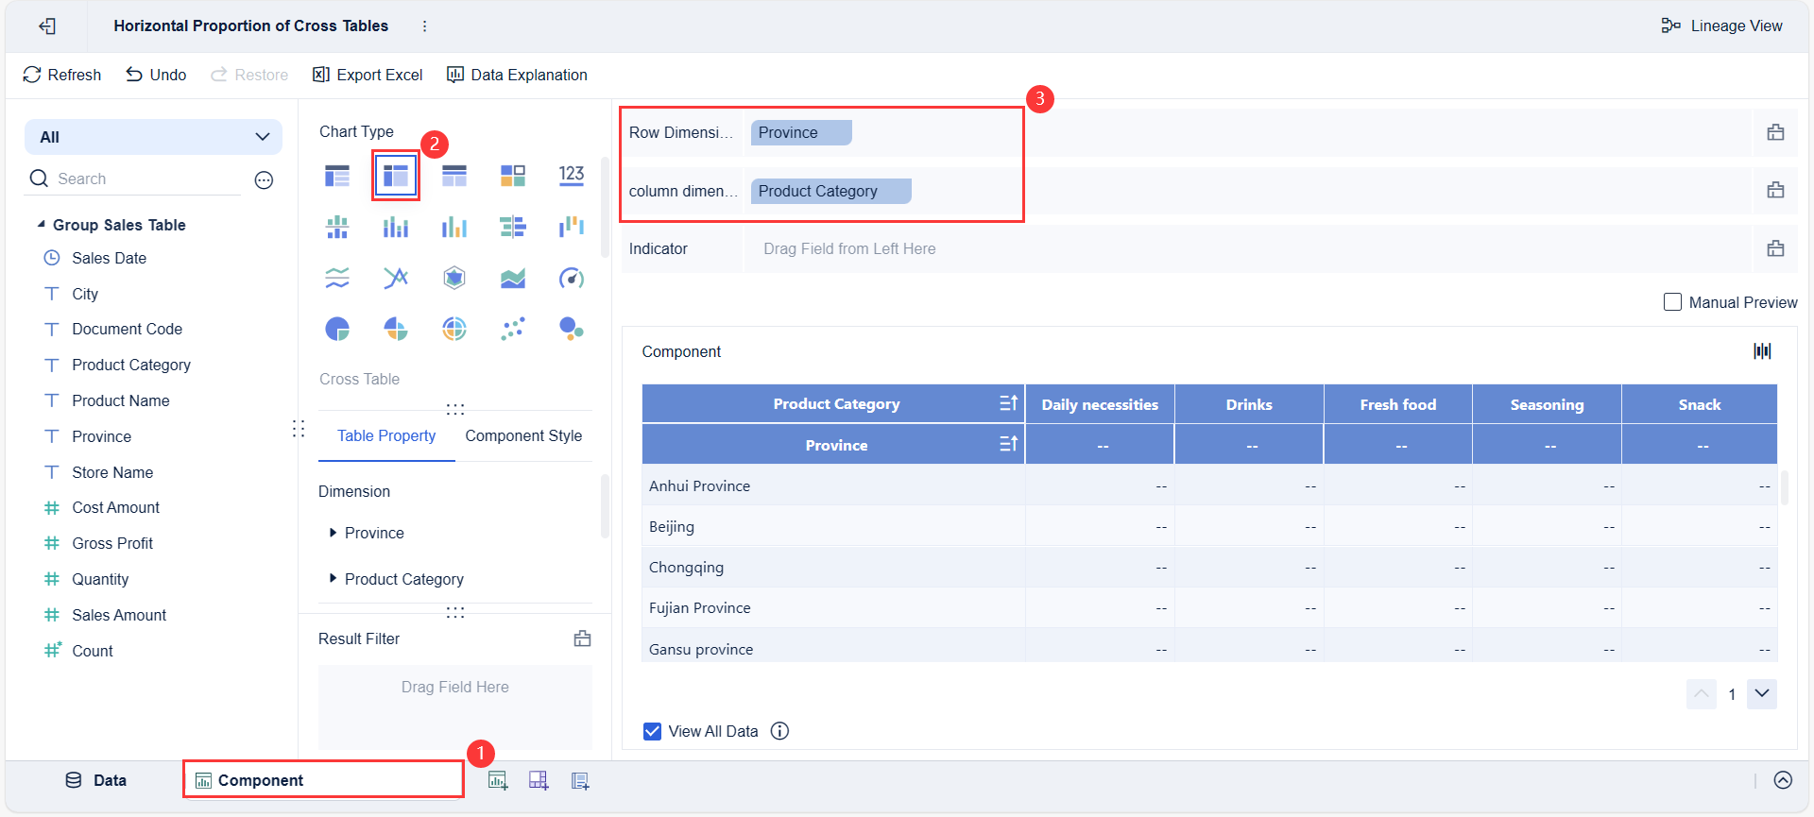The height and width of the screenshot is (817, 1814).
Task: Click the back exit icon at top left
Action: 47,26
